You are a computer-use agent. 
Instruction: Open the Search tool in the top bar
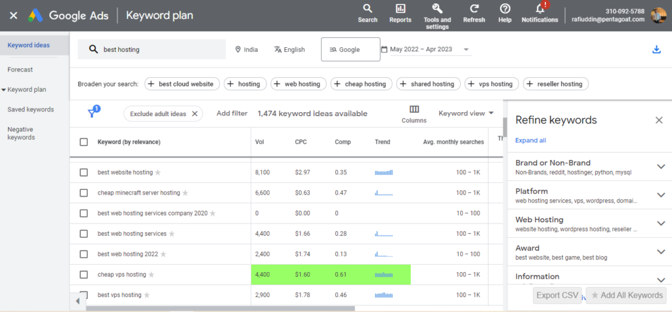pos(367,13)
